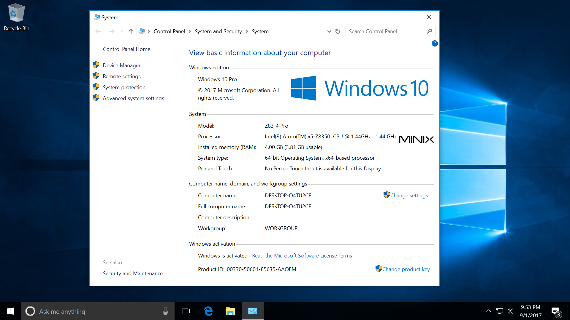Open Device Manager from the sidebar
Viewport: 570px width, 320px height.
click(121, 65)
